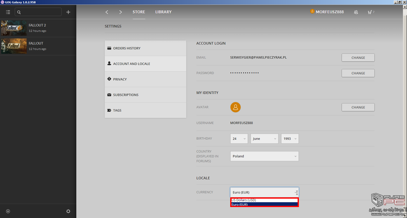Go back with the left arrow

coord(107,12)
